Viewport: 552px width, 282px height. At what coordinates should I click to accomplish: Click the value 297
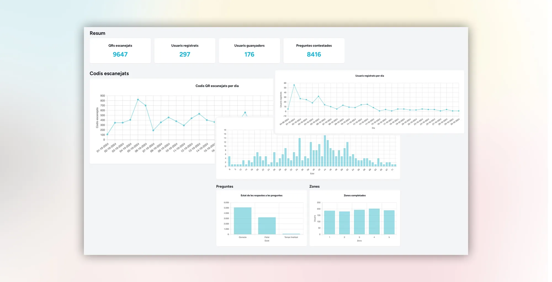coord(185,54)
